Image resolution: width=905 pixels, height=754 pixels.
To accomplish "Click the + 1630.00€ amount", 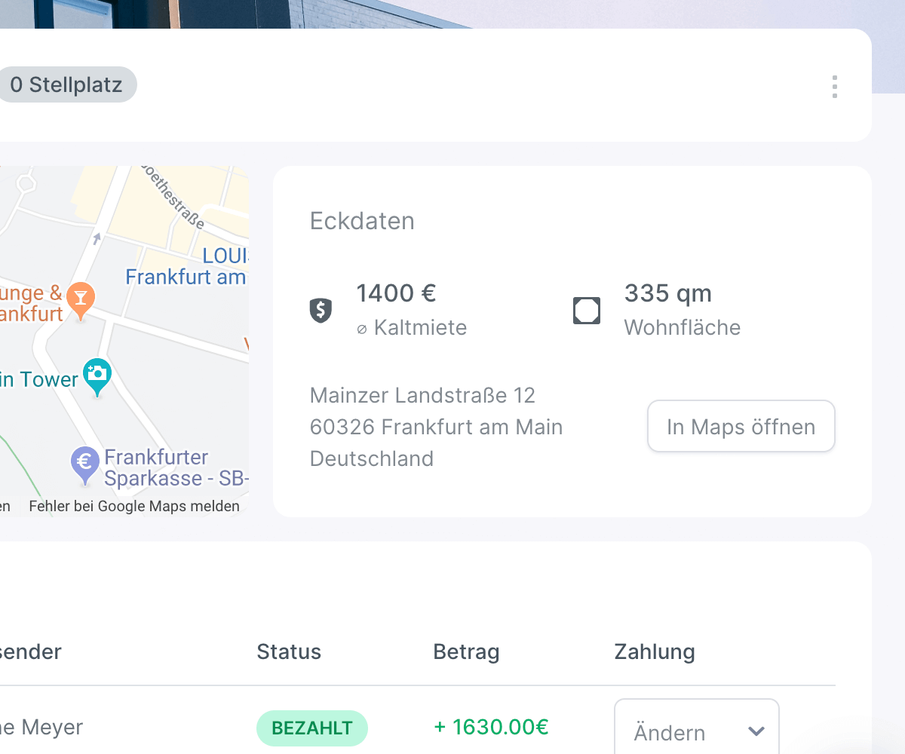I will pyautogui.click(x=491, y=727).
